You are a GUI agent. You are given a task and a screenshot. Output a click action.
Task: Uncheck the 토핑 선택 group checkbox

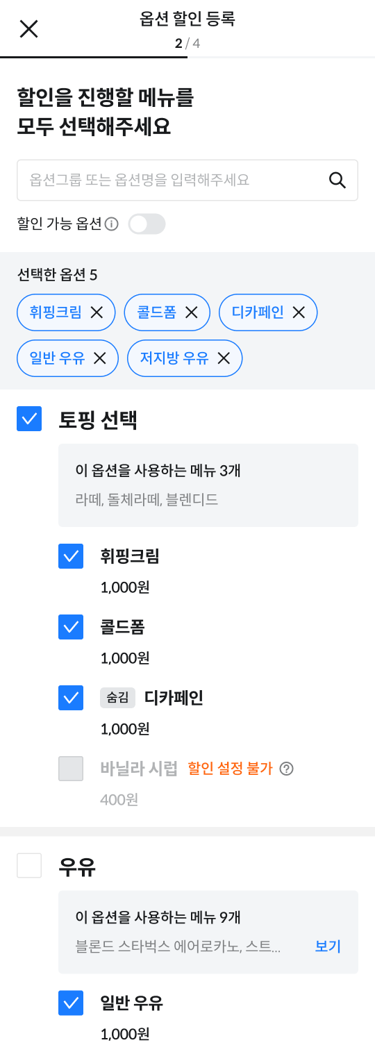pyautogui.click(x=29, y=419)
